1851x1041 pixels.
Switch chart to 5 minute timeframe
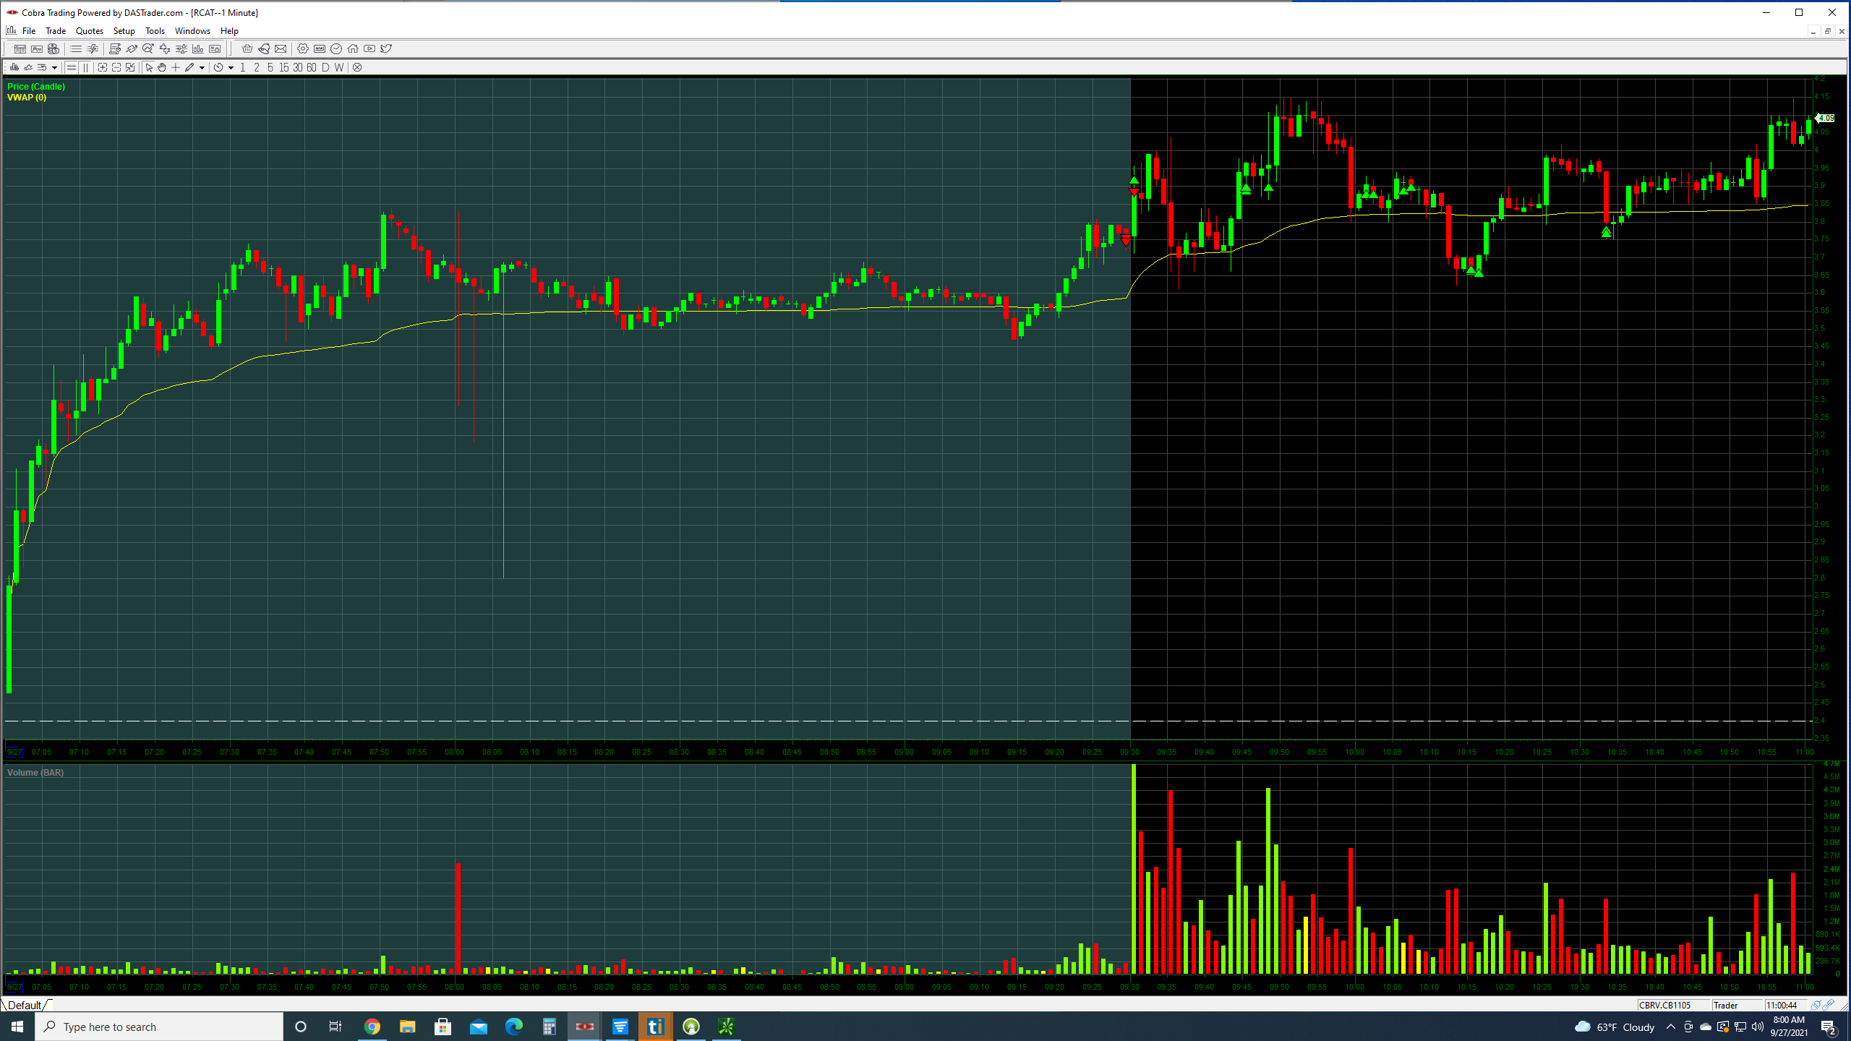pos(270,67)
